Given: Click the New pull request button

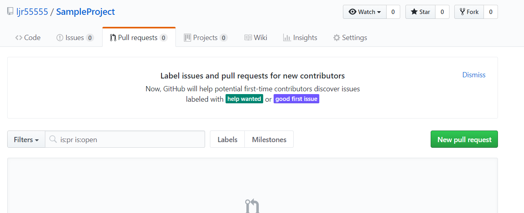Looking at the screenshot, I should (464, 139).
